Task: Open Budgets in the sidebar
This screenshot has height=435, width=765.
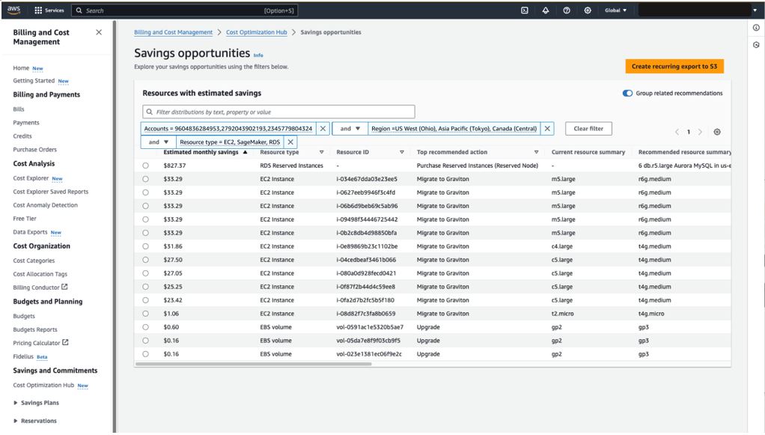Action: click(24, 316)
